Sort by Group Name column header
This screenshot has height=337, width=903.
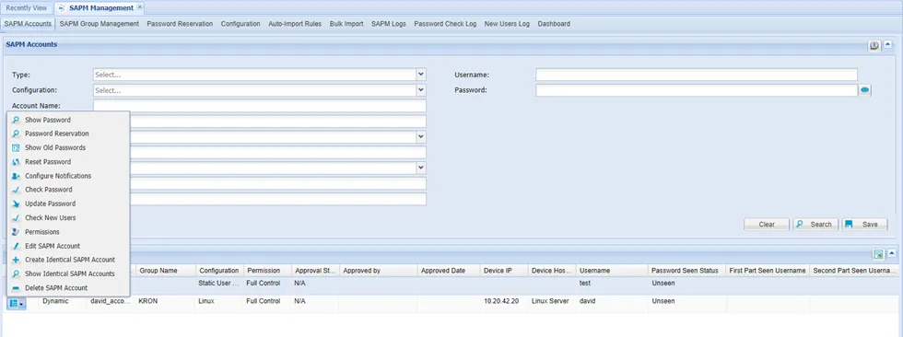point(165,271)
